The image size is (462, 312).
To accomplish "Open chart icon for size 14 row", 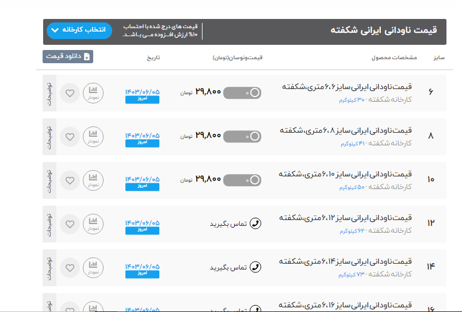I will 93,268.
